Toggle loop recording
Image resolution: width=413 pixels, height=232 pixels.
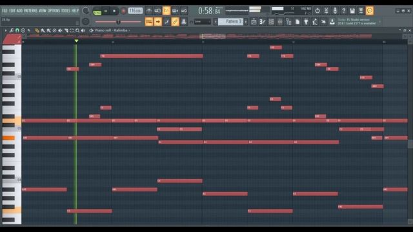184,11
